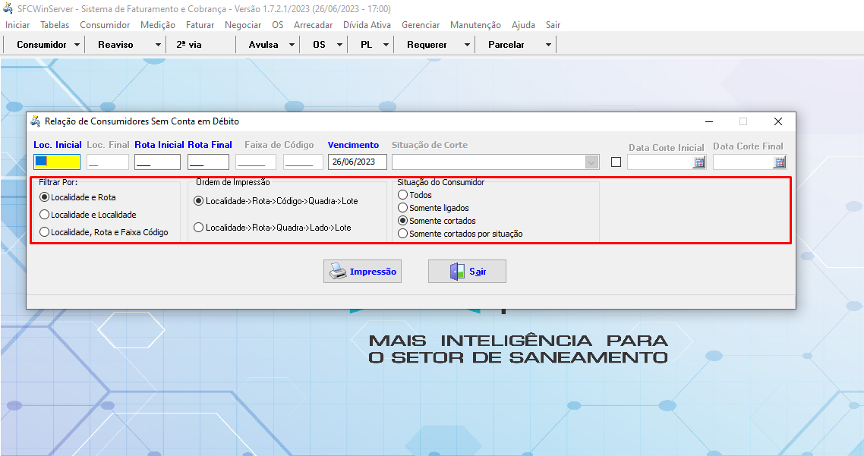The image size is (864, 456).
Task: Click the dialog title bar app icon
Action: point(35,121)
